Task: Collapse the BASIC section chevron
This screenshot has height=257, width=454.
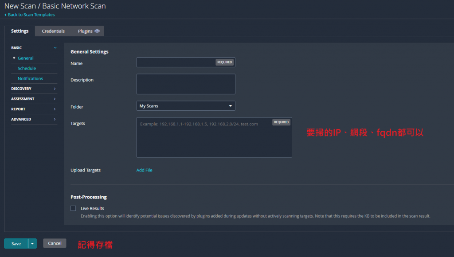Action: (x=55, y=48)
